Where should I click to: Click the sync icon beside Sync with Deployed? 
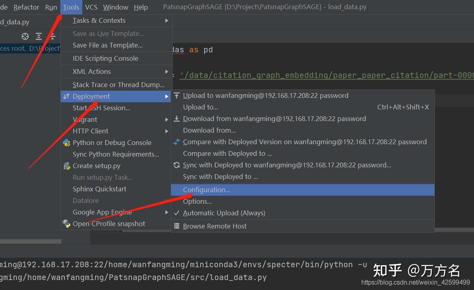tap(176, 165)
